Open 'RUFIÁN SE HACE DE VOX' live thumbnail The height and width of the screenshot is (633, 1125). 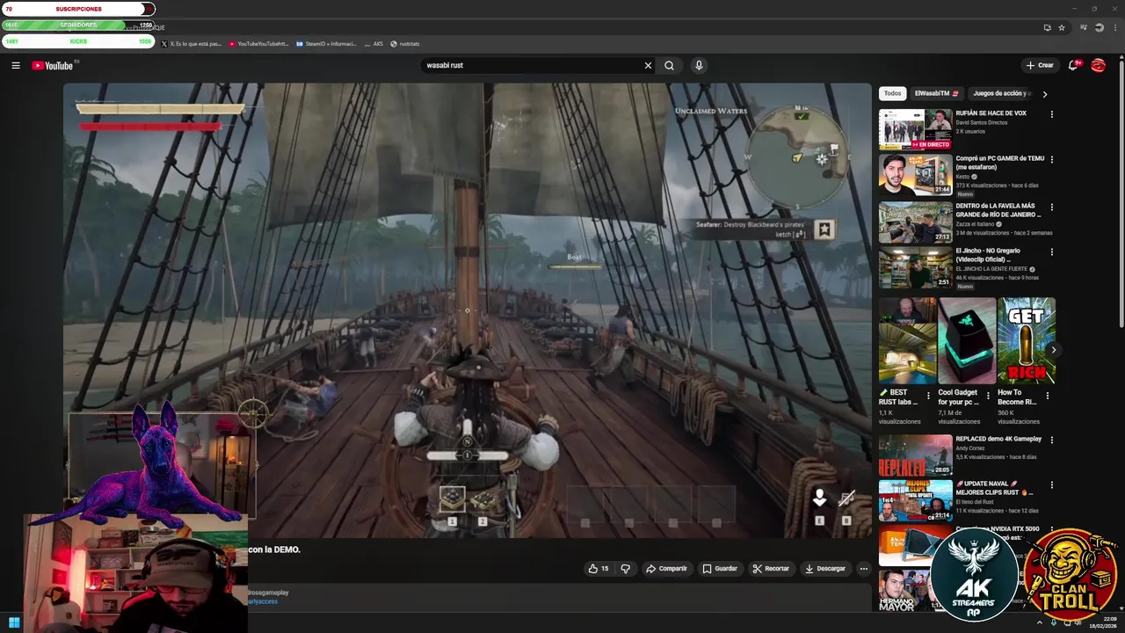coord(915,129)
